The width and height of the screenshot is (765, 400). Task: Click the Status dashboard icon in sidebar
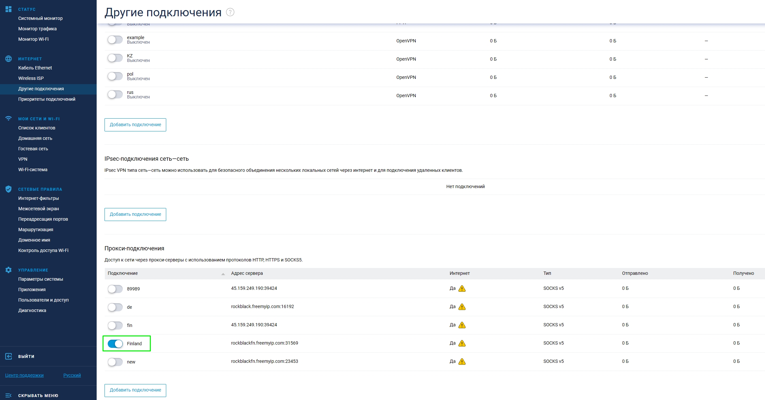(x=8, y=9)
